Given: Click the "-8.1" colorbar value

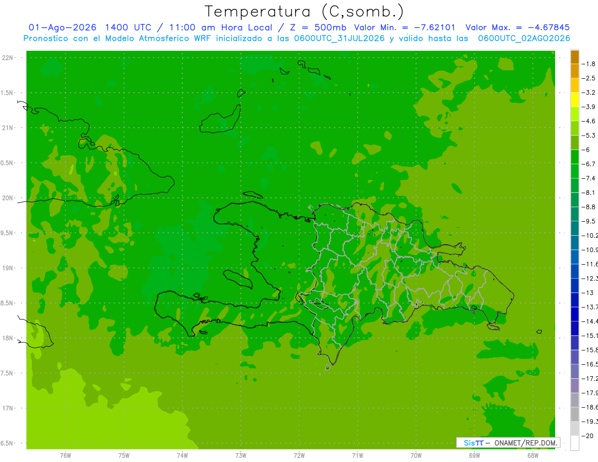Looking at the screenshot, I should pyautogui.click(x=589, y=192).
